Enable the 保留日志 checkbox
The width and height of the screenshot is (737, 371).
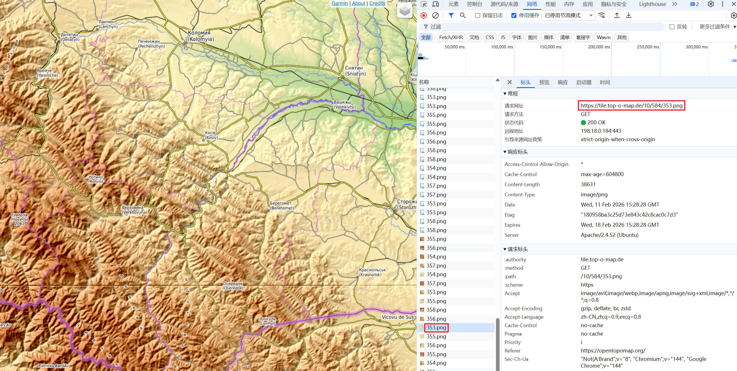[x=478, y=15]
